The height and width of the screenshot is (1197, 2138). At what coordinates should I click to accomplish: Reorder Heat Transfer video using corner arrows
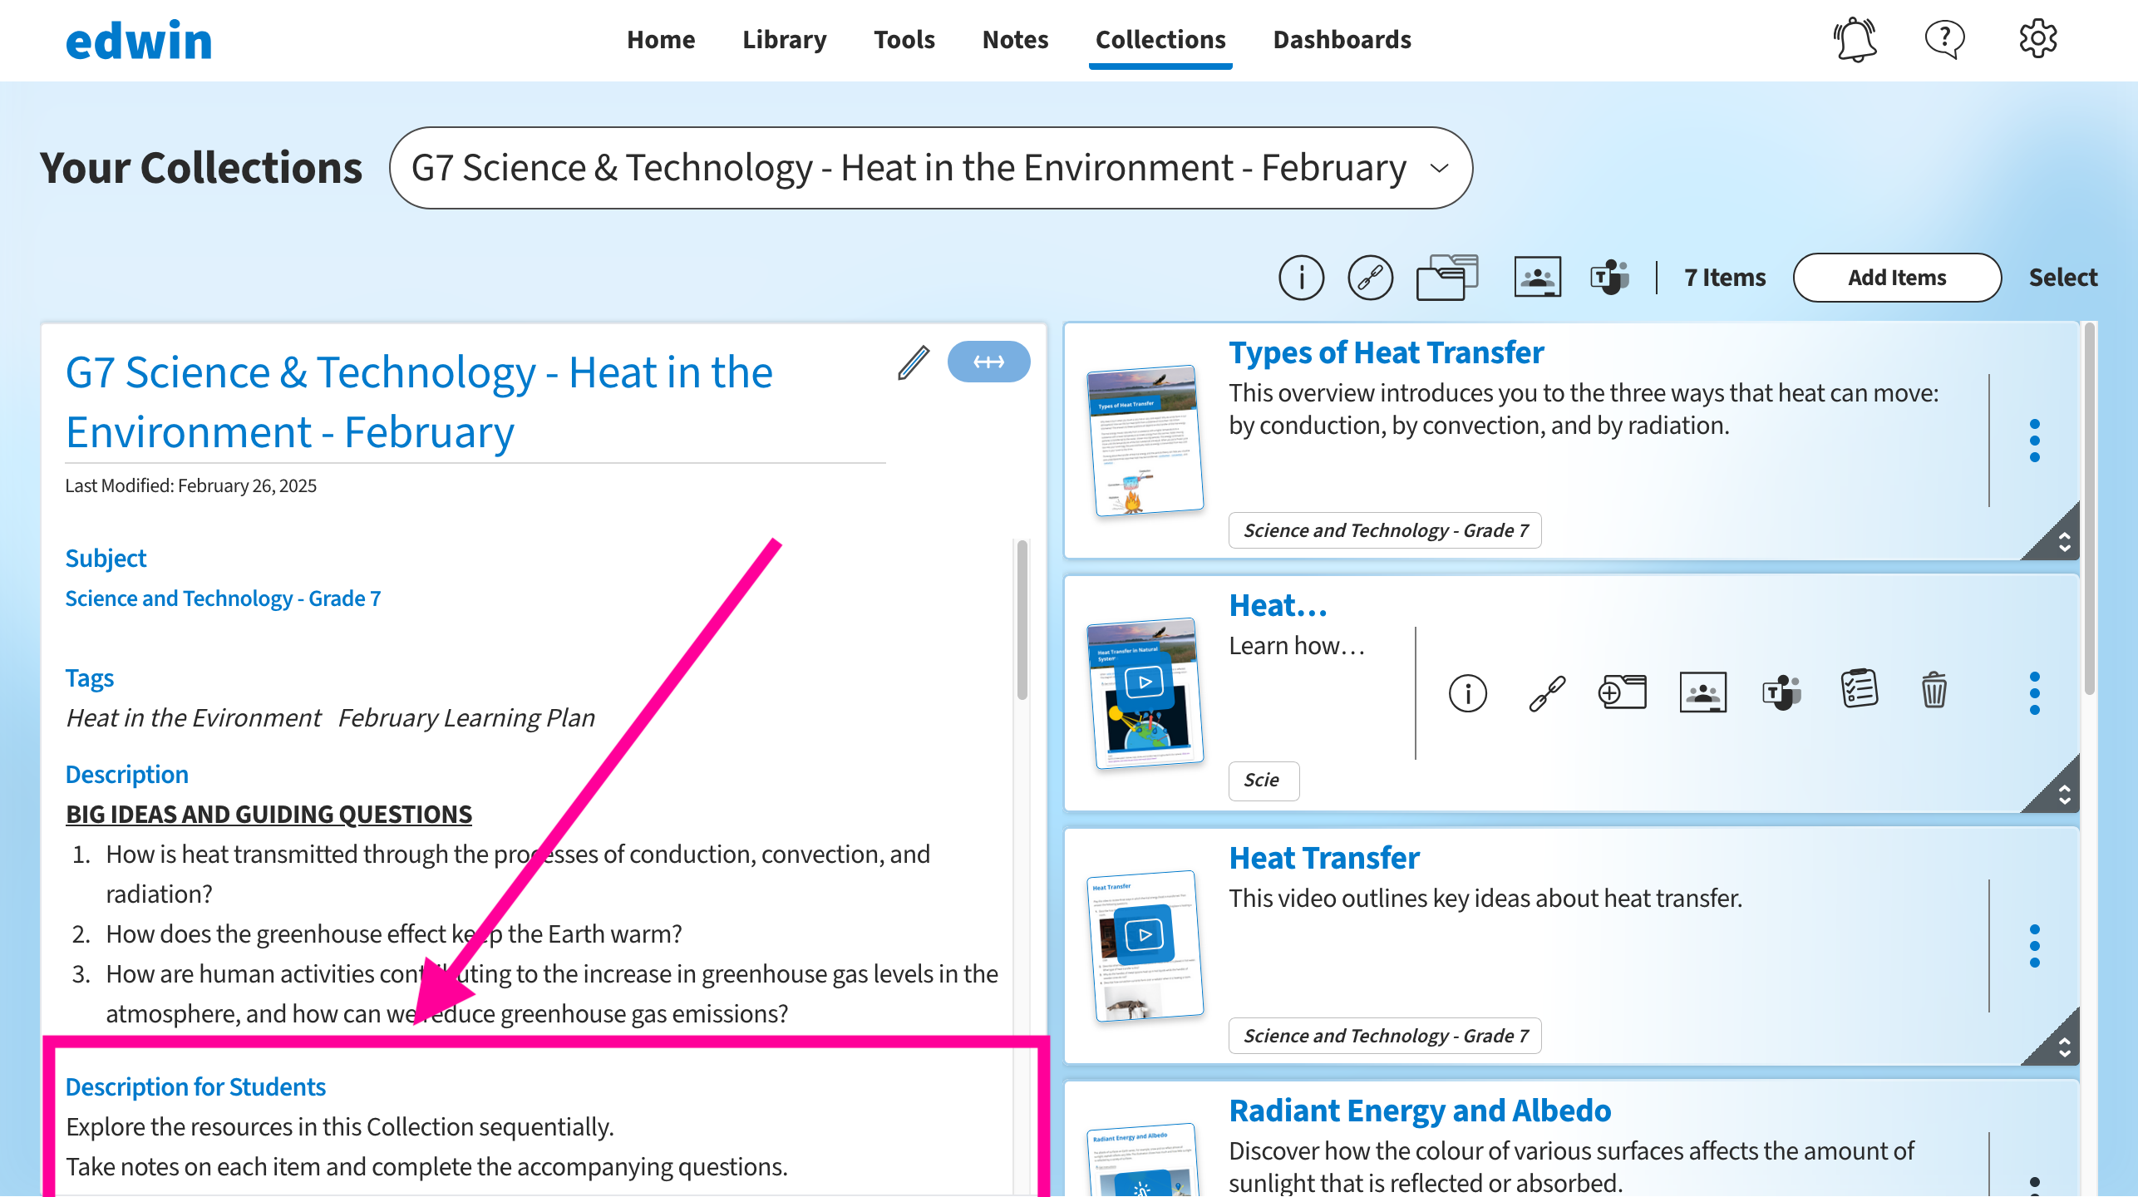(x=2064, y=1048)
